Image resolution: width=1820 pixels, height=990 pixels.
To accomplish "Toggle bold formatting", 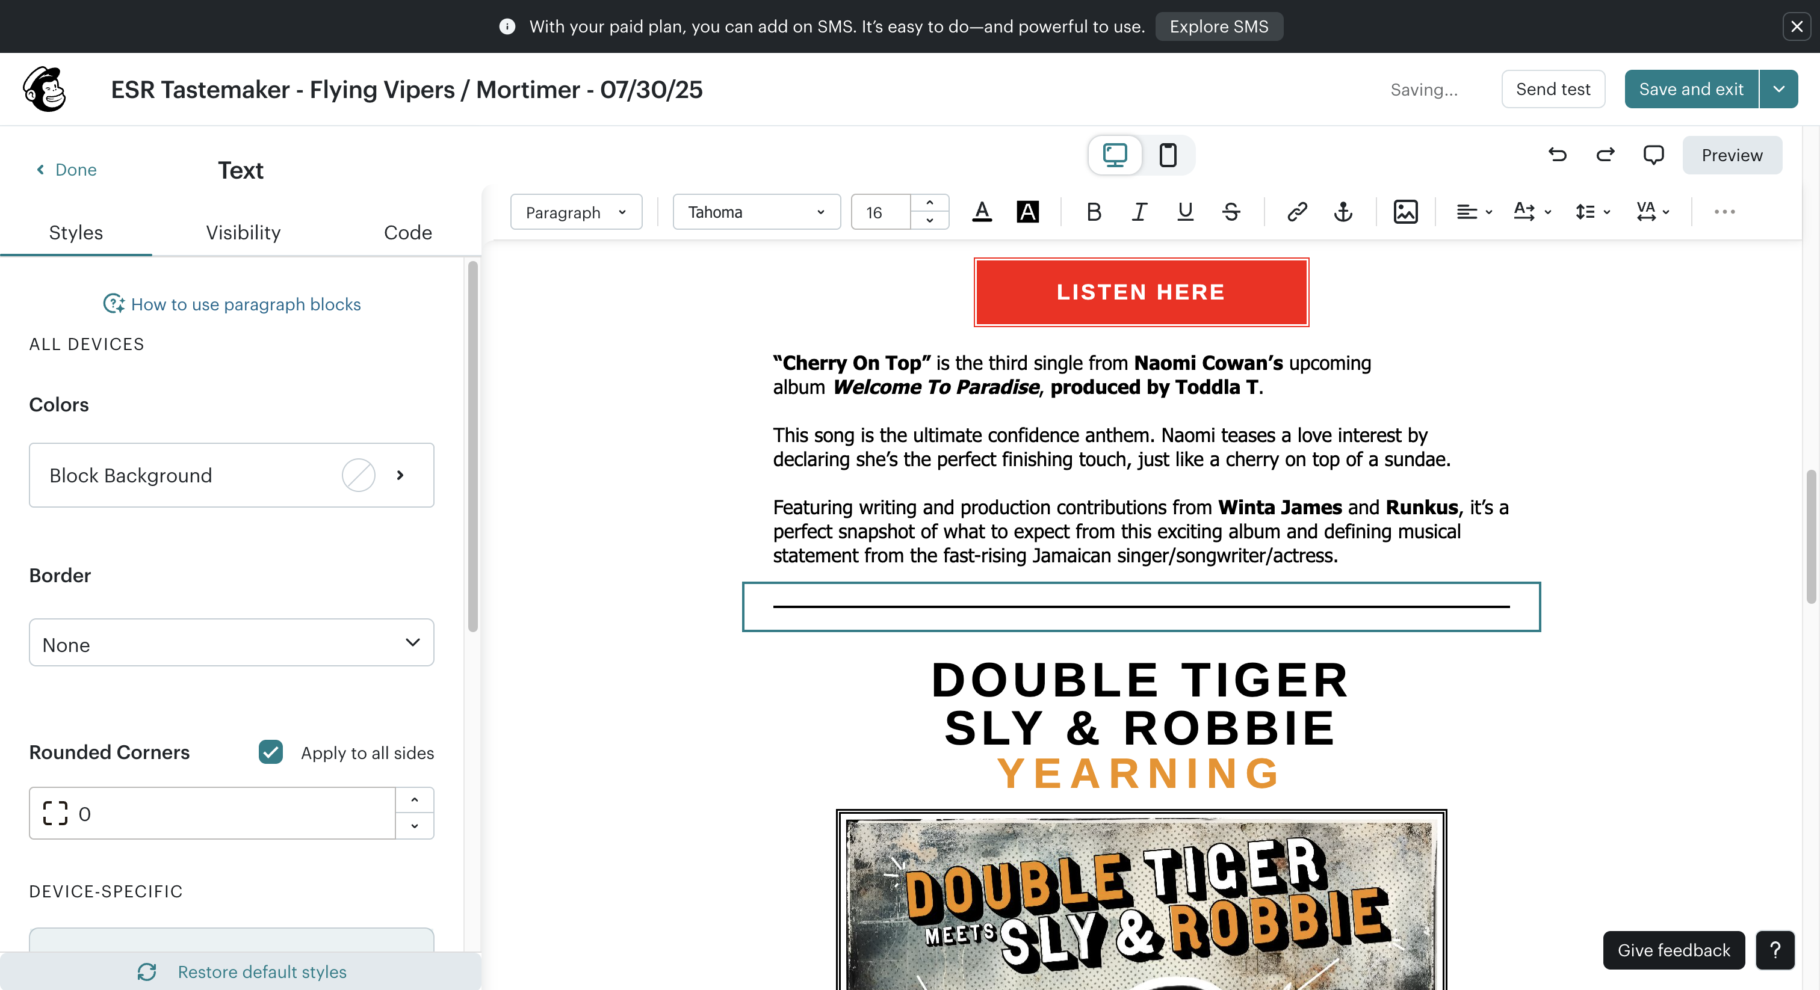I will 1094,212.
